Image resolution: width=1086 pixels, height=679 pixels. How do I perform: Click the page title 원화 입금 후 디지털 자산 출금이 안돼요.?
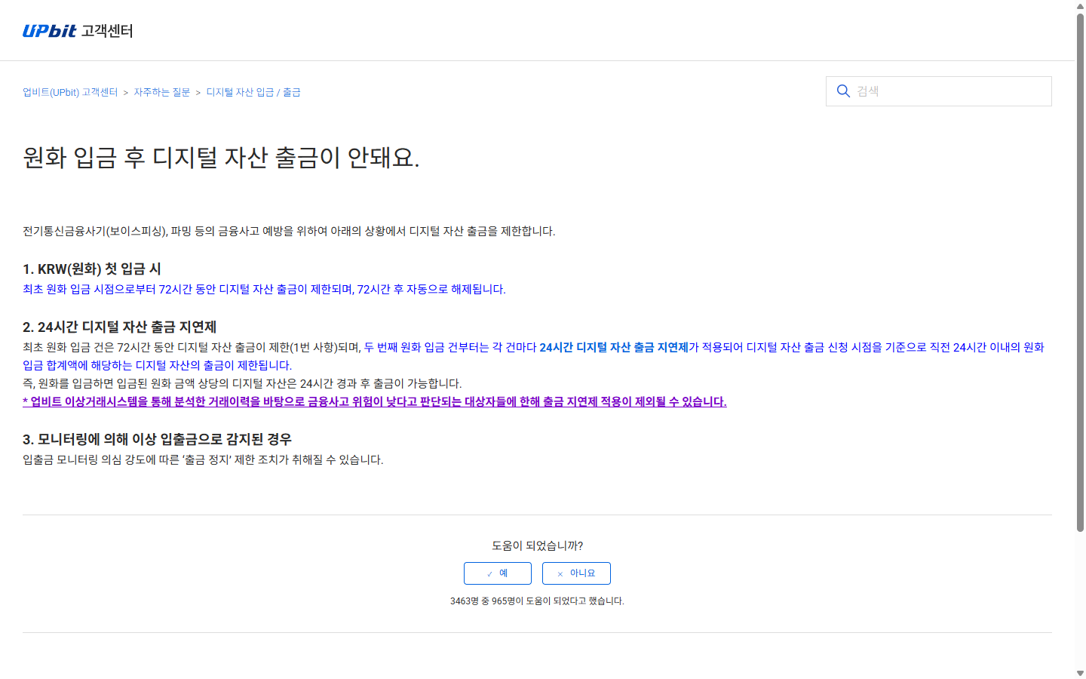tap(221, 158)
